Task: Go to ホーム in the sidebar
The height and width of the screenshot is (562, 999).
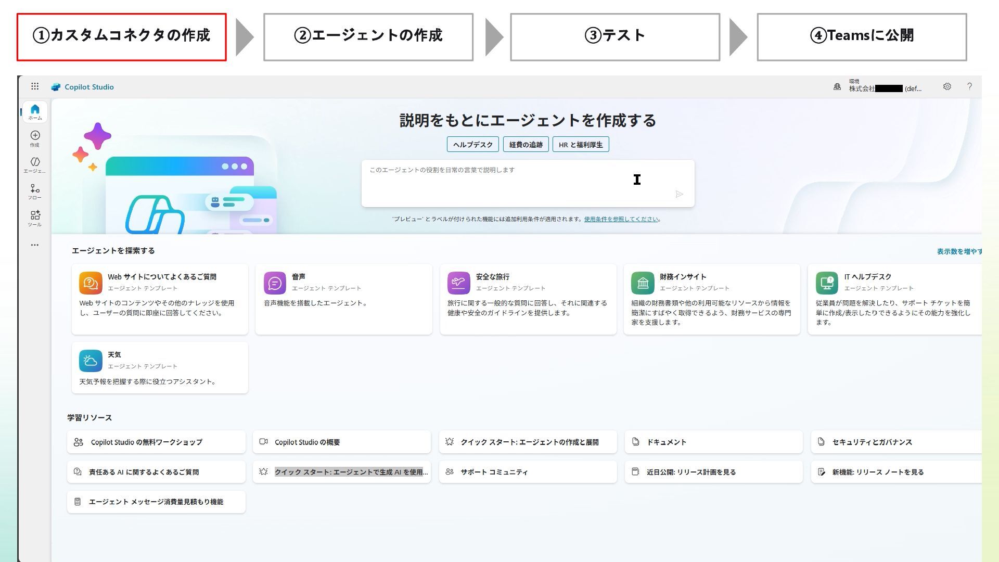Action: (x=35, y=112)
